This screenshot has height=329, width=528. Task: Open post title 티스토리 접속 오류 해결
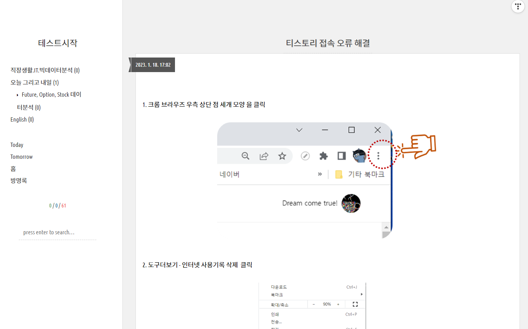coord(328,43)
